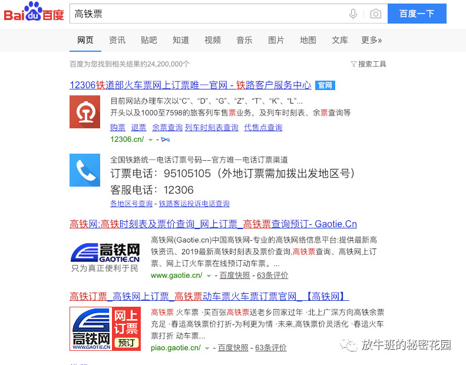
Task: Open the 更多» tab menu
Action: coord(372,40)
